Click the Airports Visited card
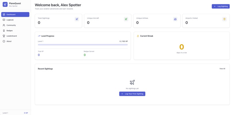This screenshot has height=115, width=232. (x=206, y=21)
